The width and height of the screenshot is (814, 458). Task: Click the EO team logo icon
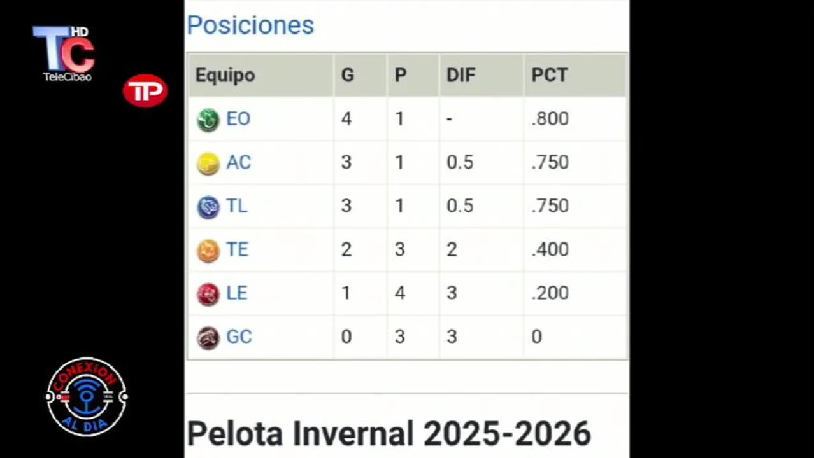pos(208,120)
